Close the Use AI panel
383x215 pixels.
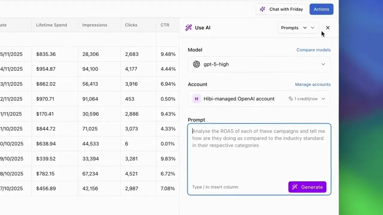point(328,28)
